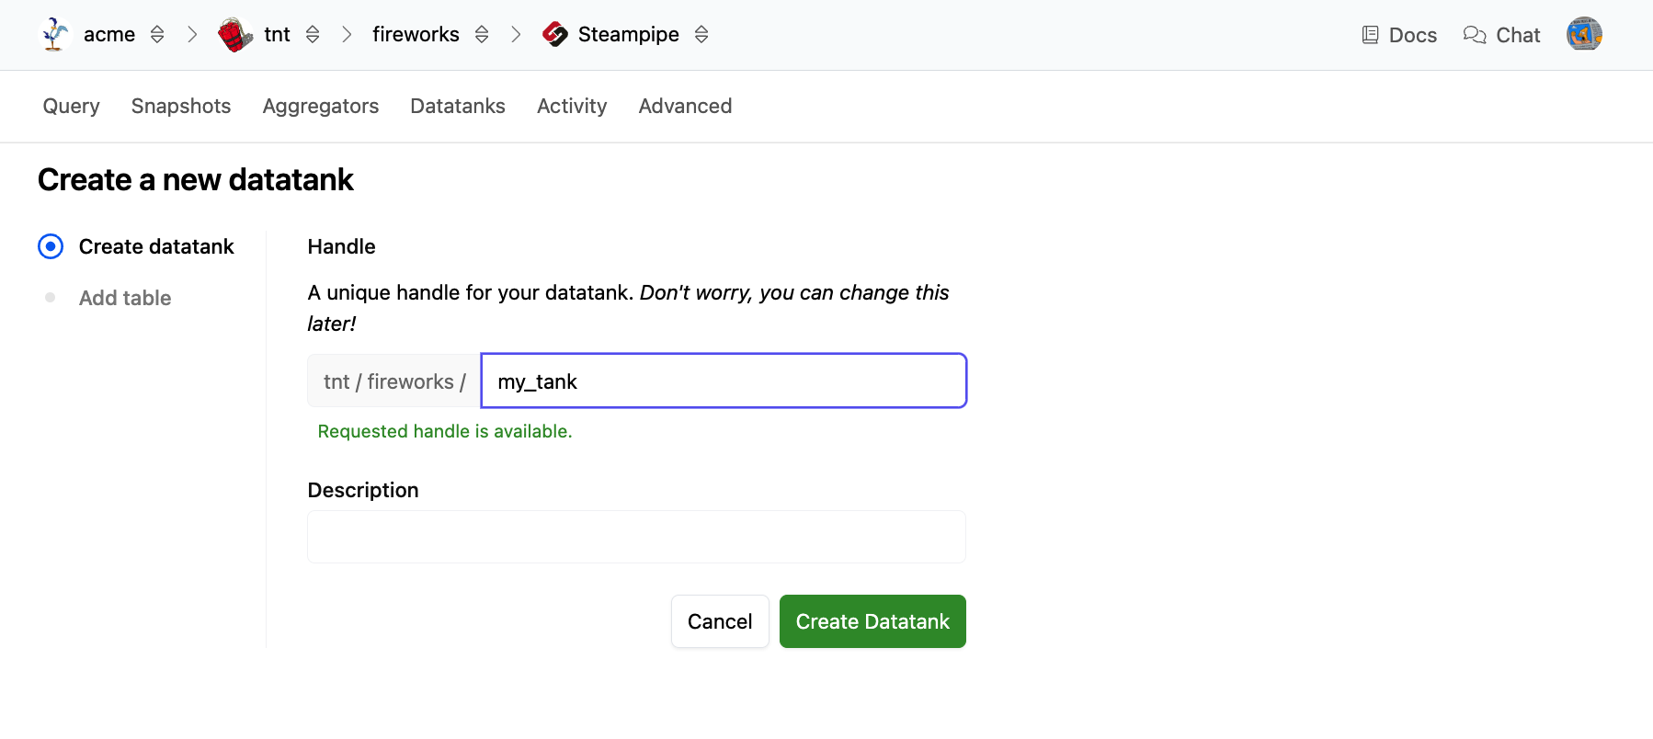Select the Add table step

coord(125,298)
